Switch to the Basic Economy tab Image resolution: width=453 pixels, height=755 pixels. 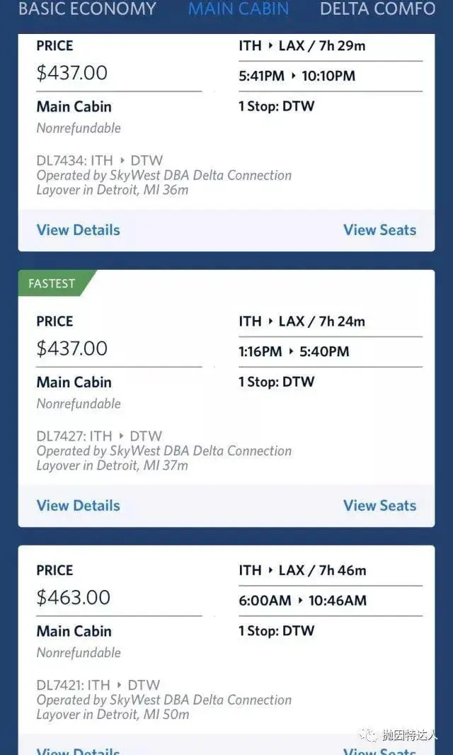(x=87, y=9)
